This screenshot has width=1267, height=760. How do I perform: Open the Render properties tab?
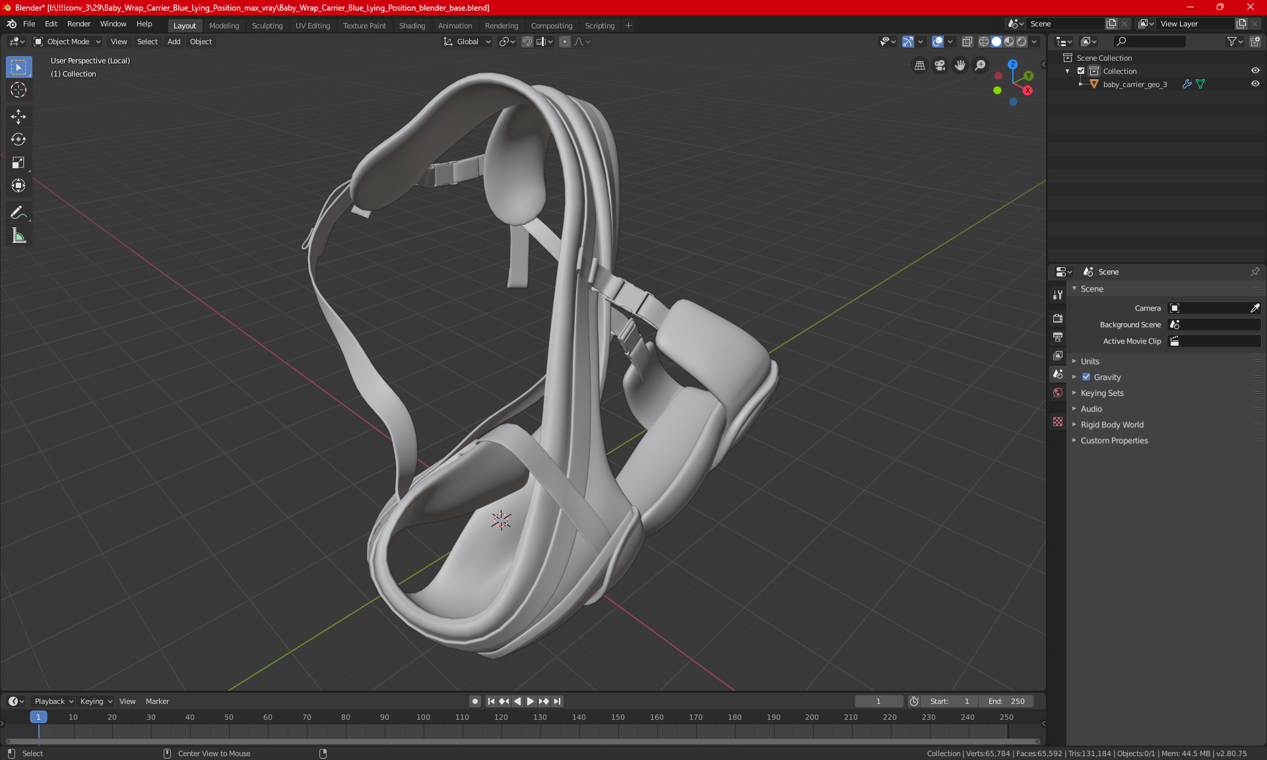[x=1058, y=318]
